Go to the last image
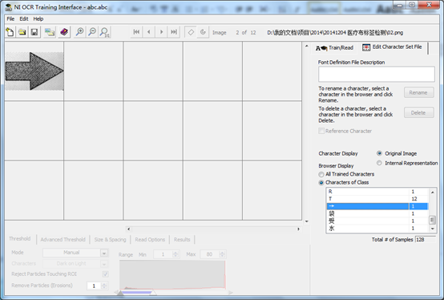The width and height of the screenshot is (444, 300). pyautogui.click(x=174, y=32)
